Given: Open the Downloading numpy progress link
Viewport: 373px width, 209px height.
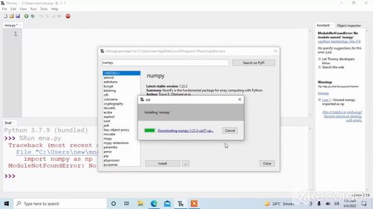Looking at the screenshot, I should tap(185, 131).
